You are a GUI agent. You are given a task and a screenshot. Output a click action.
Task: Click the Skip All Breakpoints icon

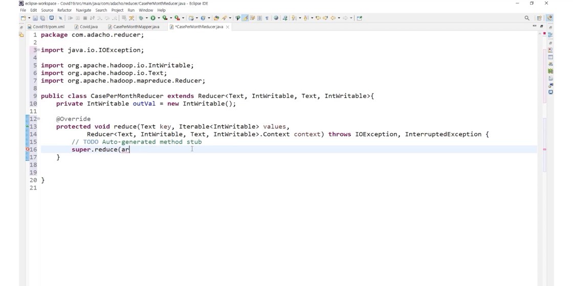click(60, 18)
